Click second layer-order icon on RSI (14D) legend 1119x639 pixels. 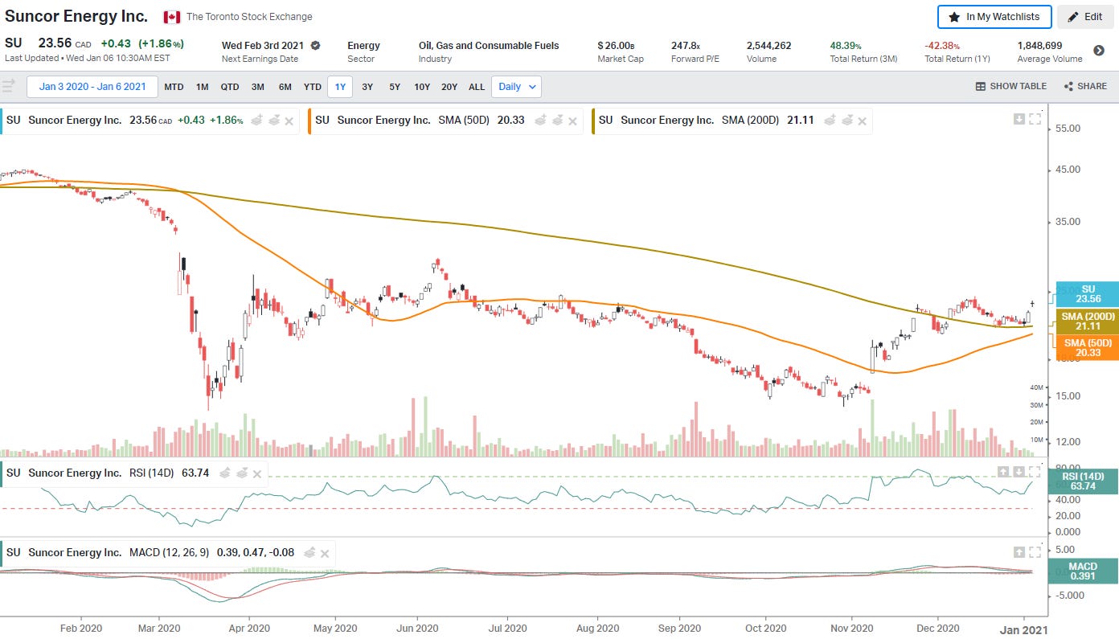(242, 473)
